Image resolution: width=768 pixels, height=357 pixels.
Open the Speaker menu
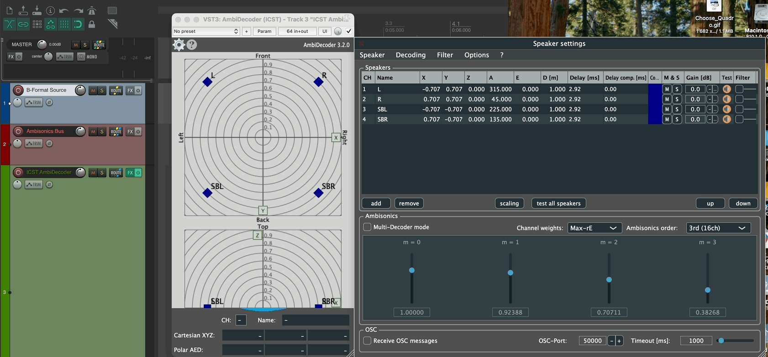[372, 55]
